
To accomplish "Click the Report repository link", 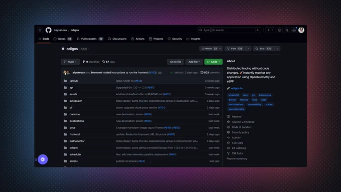I will (237, 159).
